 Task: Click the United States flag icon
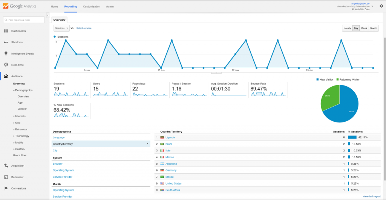162,183
